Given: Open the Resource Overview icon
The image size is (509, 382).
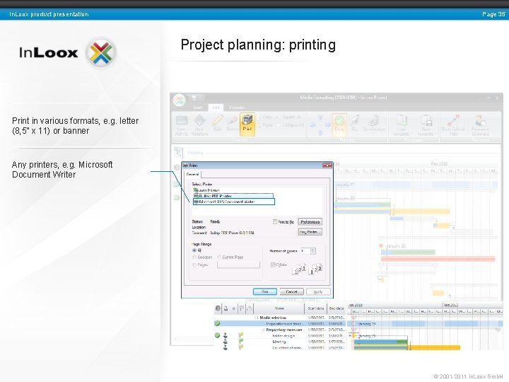Looking at the screenshot, I should click(481, 120).
